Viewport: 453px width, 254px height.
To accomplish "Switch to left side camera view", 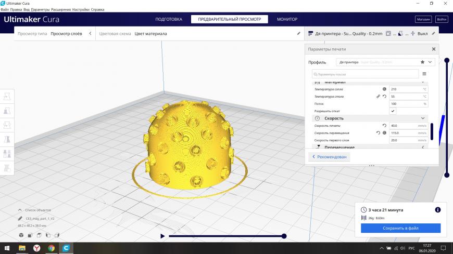I will pyautogui.click(x=48, y=235).
